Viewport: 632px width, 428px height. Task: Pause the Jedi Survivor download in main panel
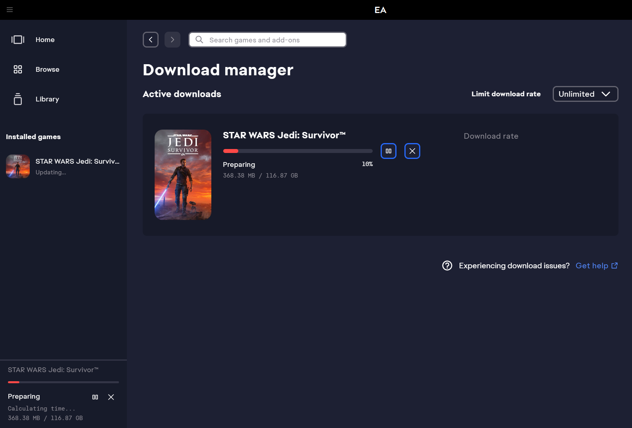pos(389,151)
